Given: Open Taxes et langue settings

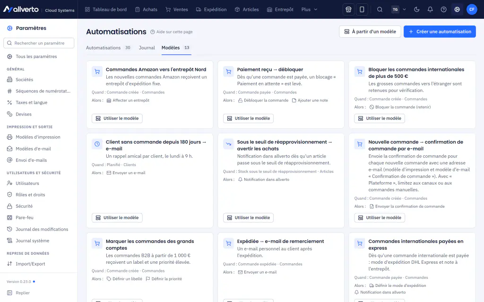Looking at the screenshot, I should [x=32, y=102].
